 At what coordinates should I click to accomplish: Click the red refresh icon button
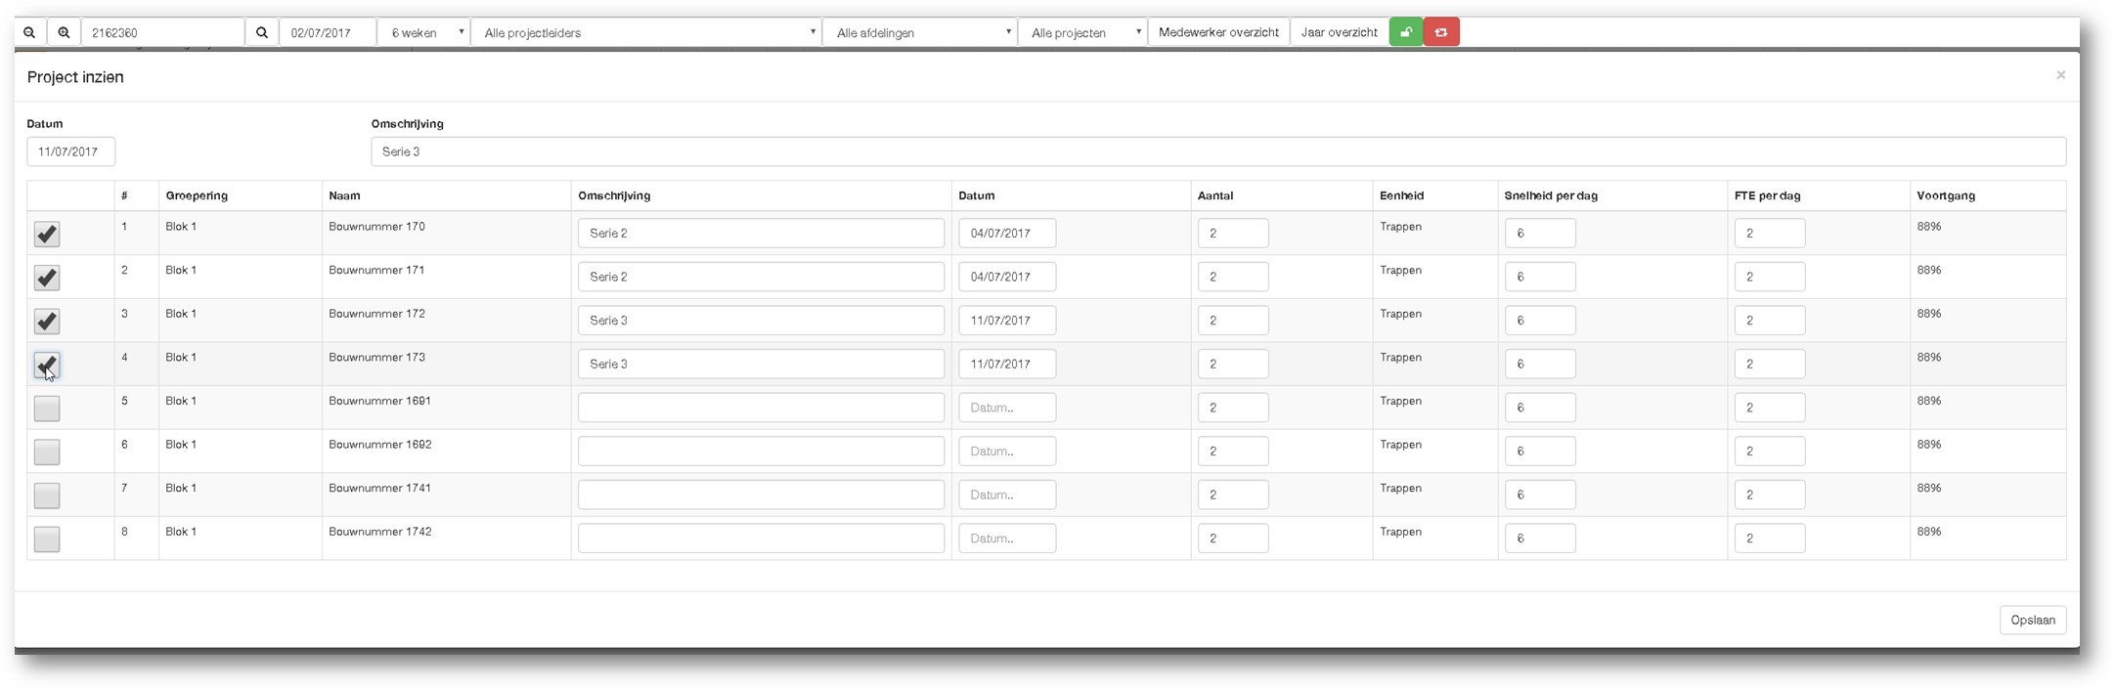coord(1441,32)
